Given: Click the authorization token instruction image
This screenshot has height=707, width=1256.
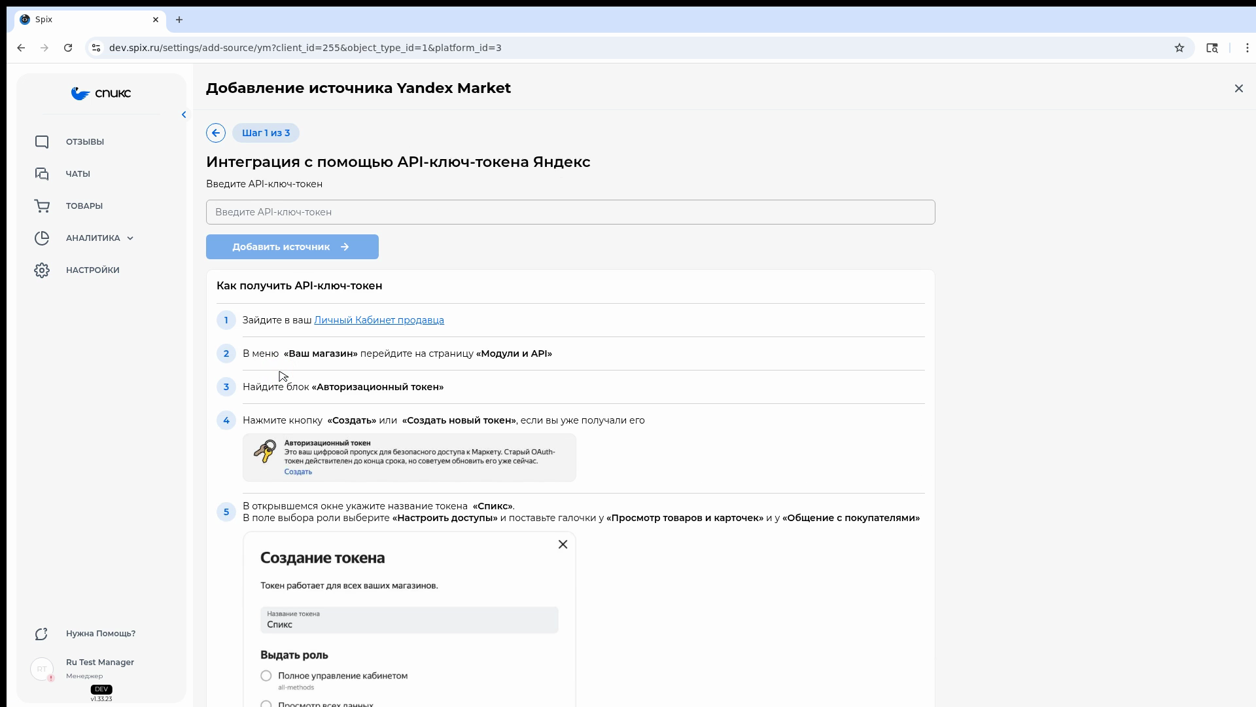Looking at the screenshot, I should [410, 458].
